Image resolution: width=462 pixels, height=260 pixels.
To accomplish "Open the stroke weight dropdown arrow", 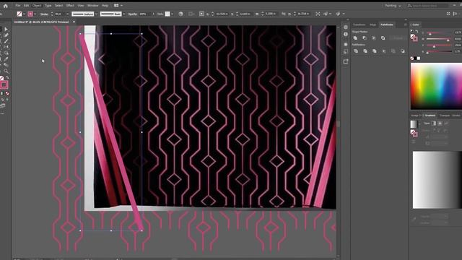I will [67, 14].
